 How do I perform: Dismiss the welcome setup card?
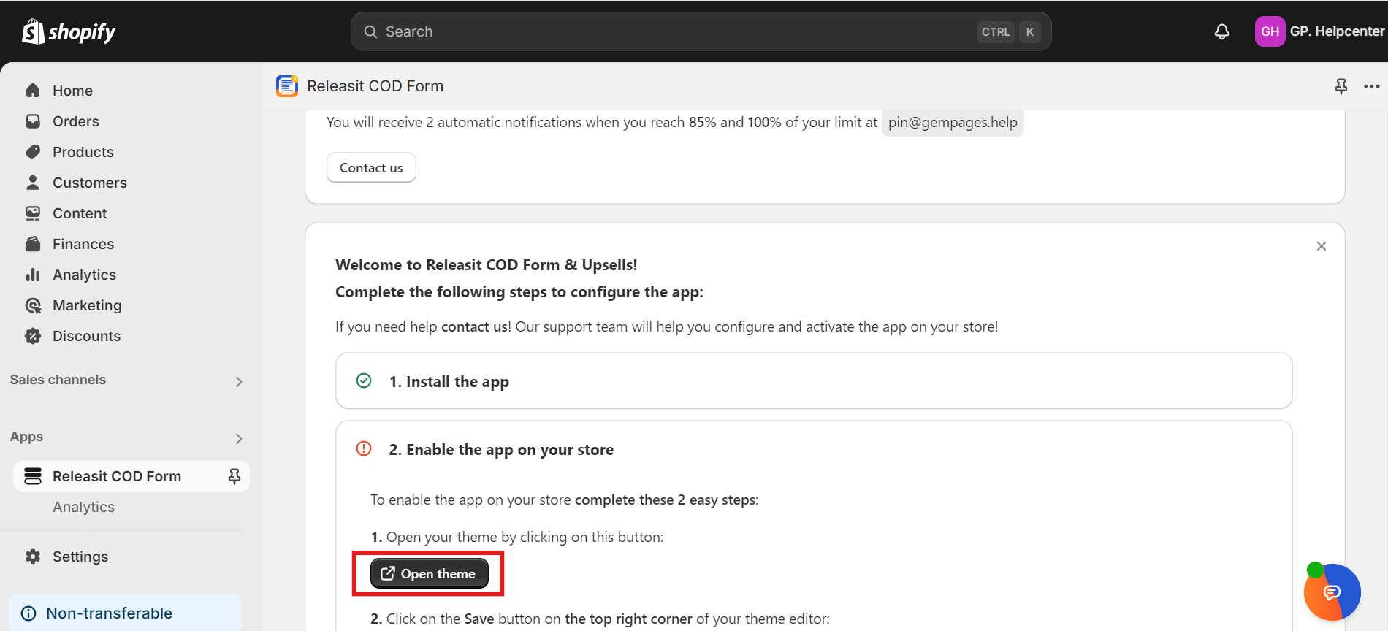(x=1321, y=246)
